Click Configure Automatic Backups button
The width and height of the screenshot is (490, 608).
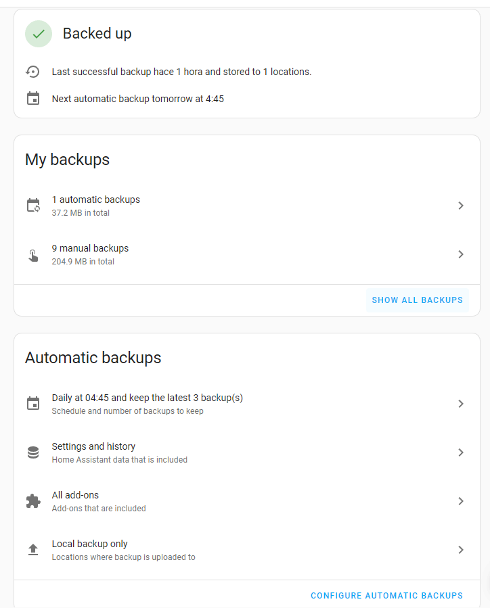(x=387, y=596)
